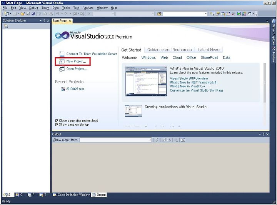Screen dimensions: 277x205
Task: Click the Copy toolbar icon
Action: click(x=45, y=14)
